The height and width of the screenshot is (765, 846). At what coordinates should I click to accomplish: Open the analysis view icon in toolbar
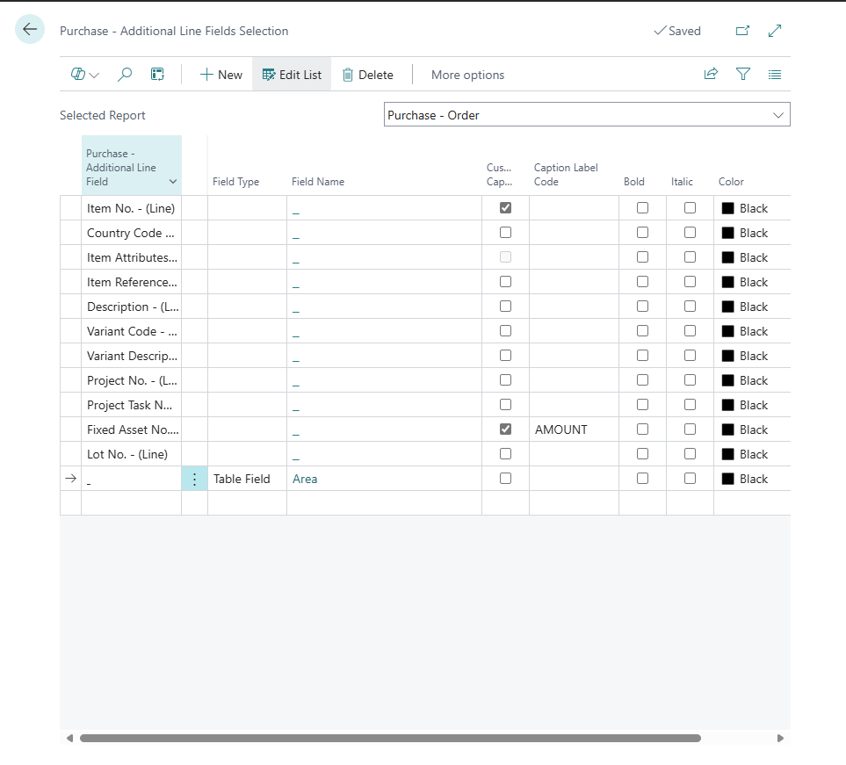[157, 75]
